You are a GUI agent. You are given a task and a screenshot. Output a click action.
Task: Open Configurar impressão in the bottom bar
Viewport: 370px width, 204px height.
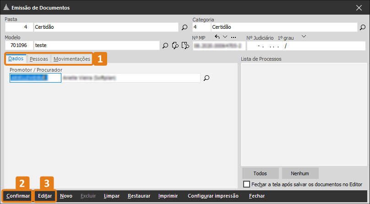click(213, 196)
